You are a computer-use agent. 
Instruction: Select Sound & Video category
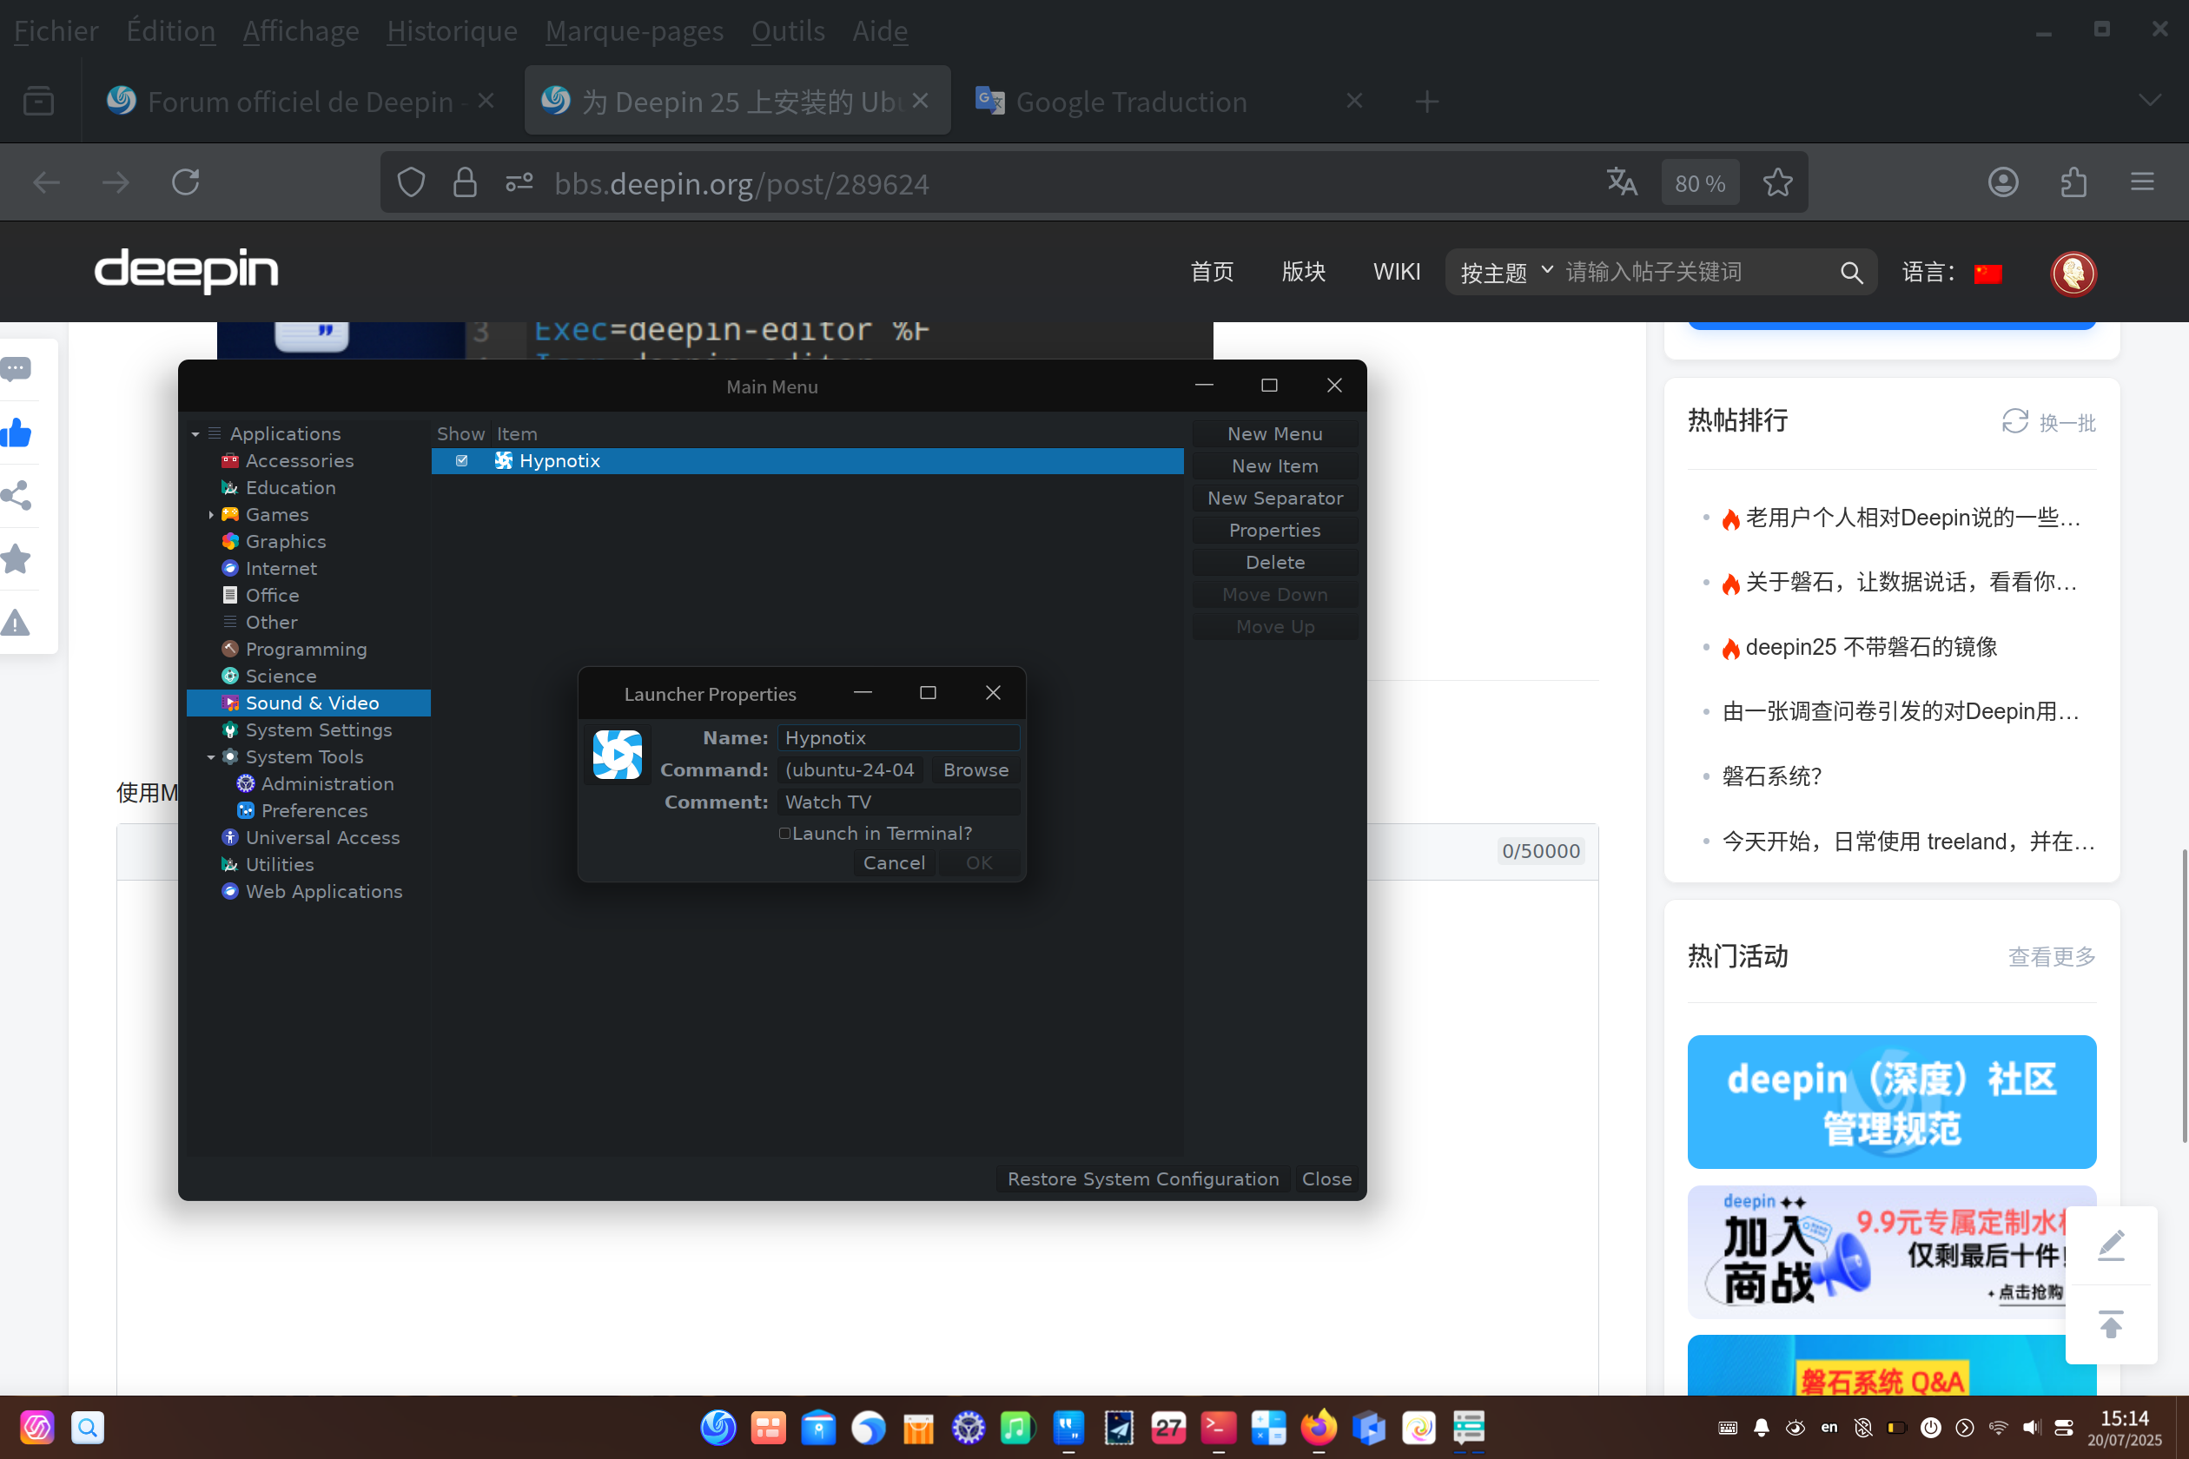coord(309,703)
